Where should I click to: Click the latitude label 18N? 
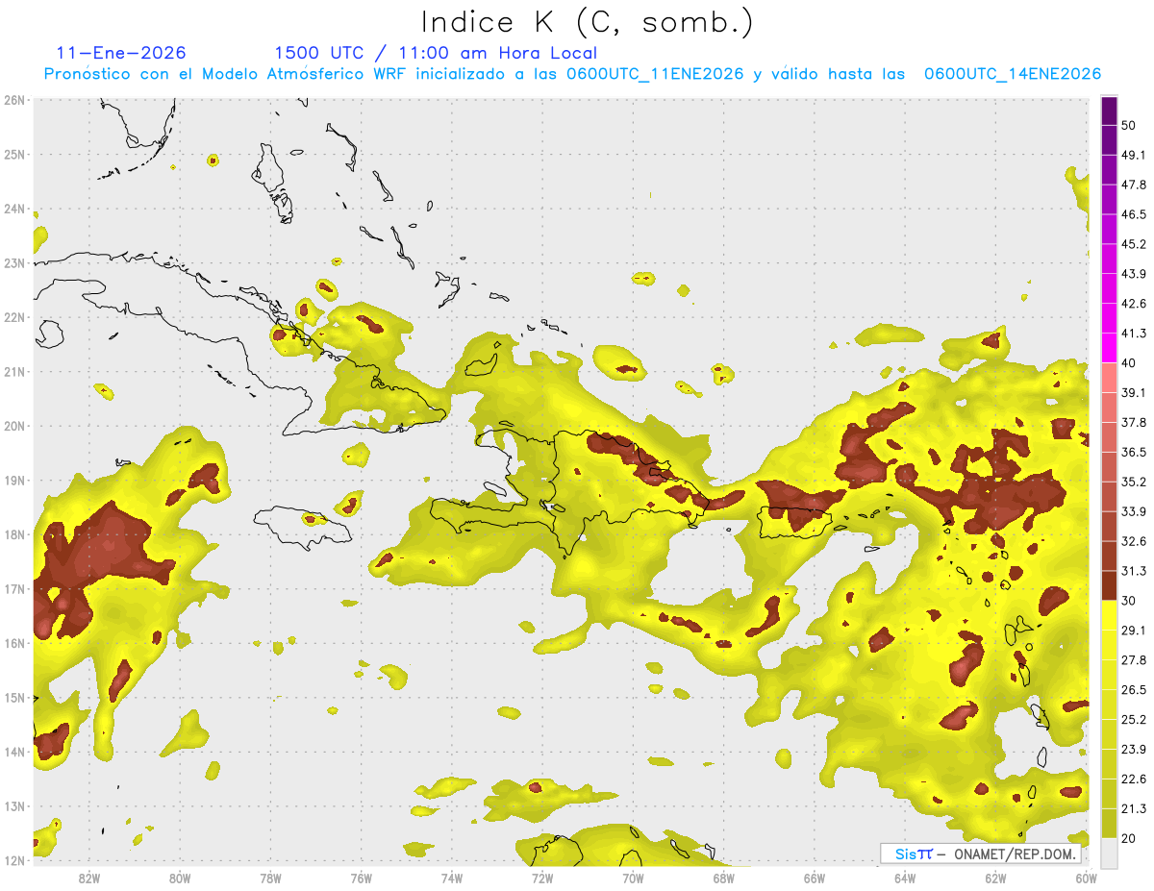click(13, 534)
